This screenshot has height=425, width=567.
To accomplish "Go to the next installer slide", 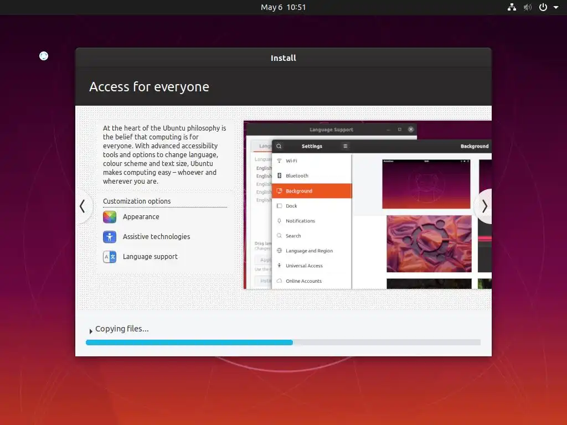I will pyautogui.click(x=484, y=206).
